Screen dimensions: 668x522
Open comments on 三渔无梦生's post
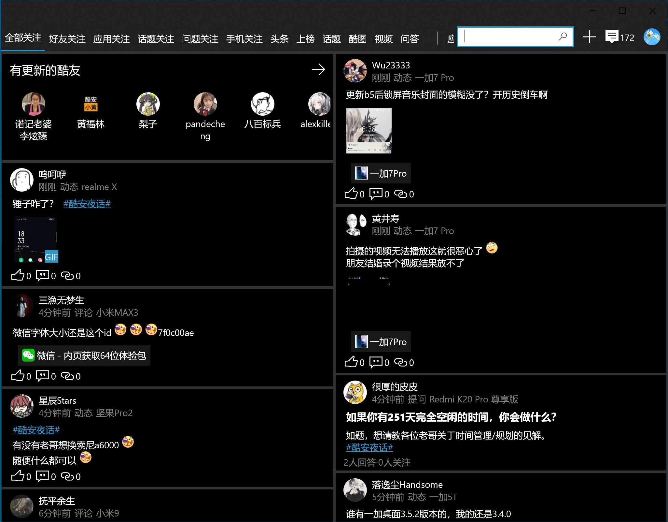click(43, 376)
